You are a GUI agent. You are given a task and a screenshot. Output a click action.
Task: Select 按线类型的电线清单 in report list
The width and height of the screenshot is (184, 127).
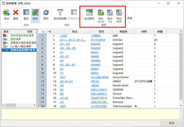[x=22, y=35]
